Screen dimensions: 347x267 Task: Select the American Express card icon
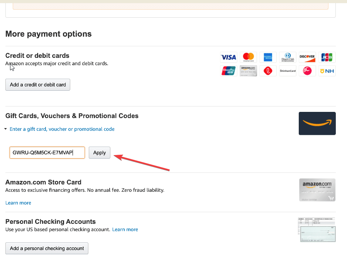point(268,57)
